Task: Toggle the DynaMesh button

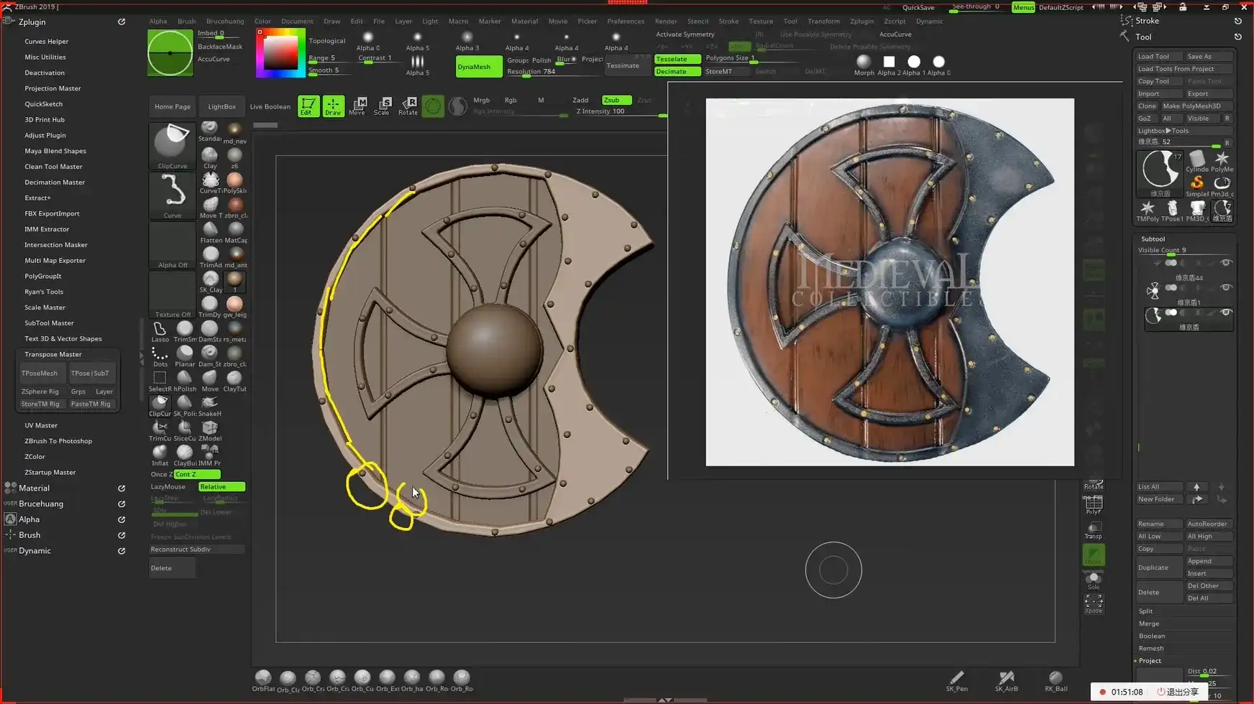Action: 474,67
